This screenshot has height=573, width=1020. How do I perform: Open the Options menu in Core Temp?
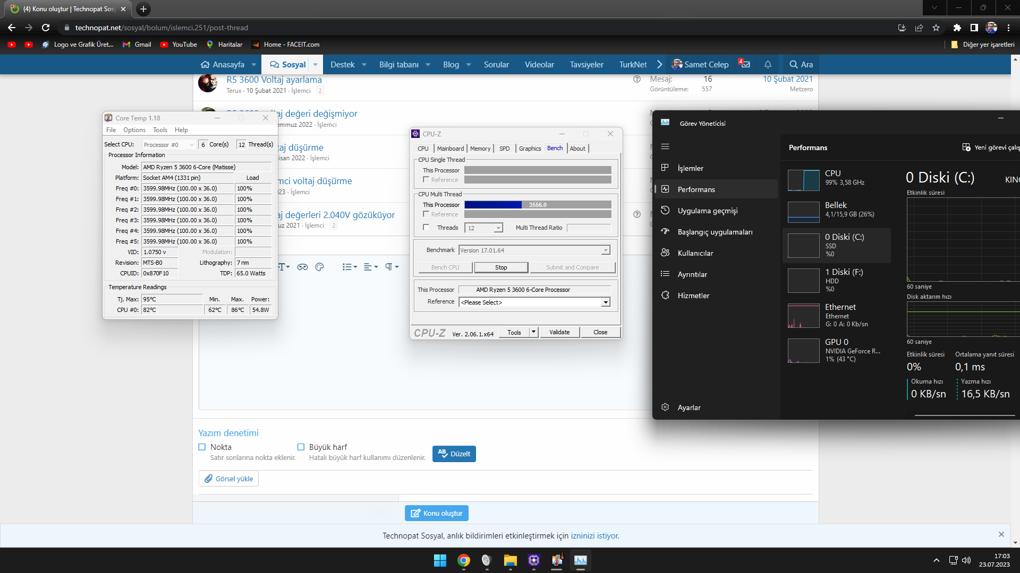click(134, 130)
